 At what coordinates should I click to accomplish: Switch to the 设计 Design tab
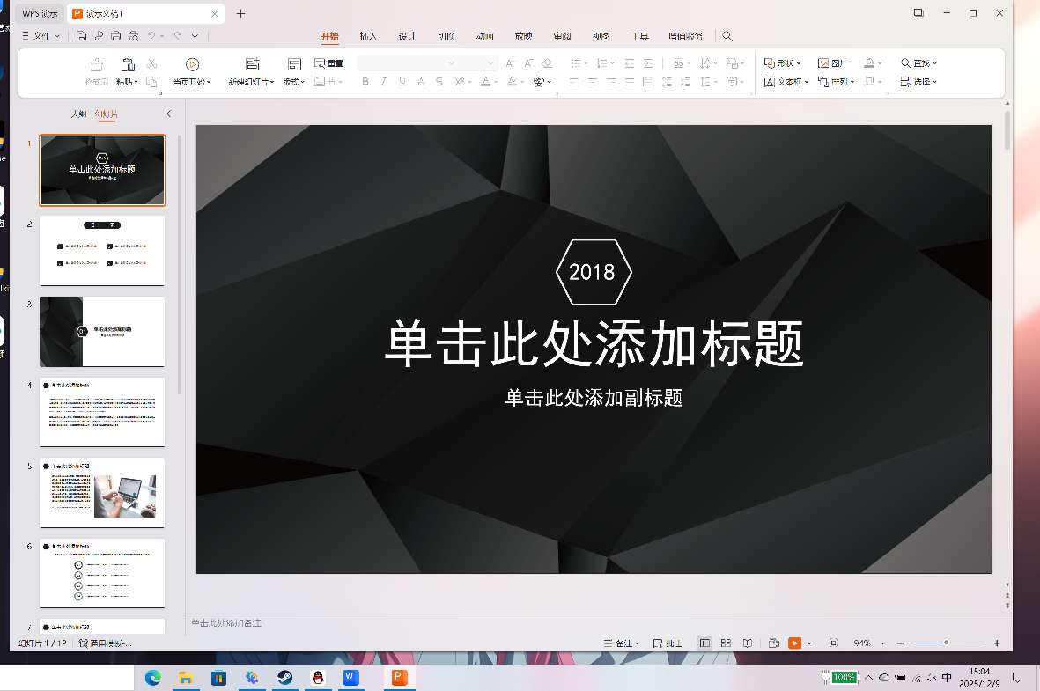point(407,36)
